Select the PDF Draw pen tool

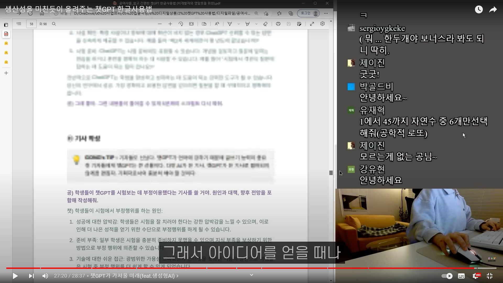230,24
